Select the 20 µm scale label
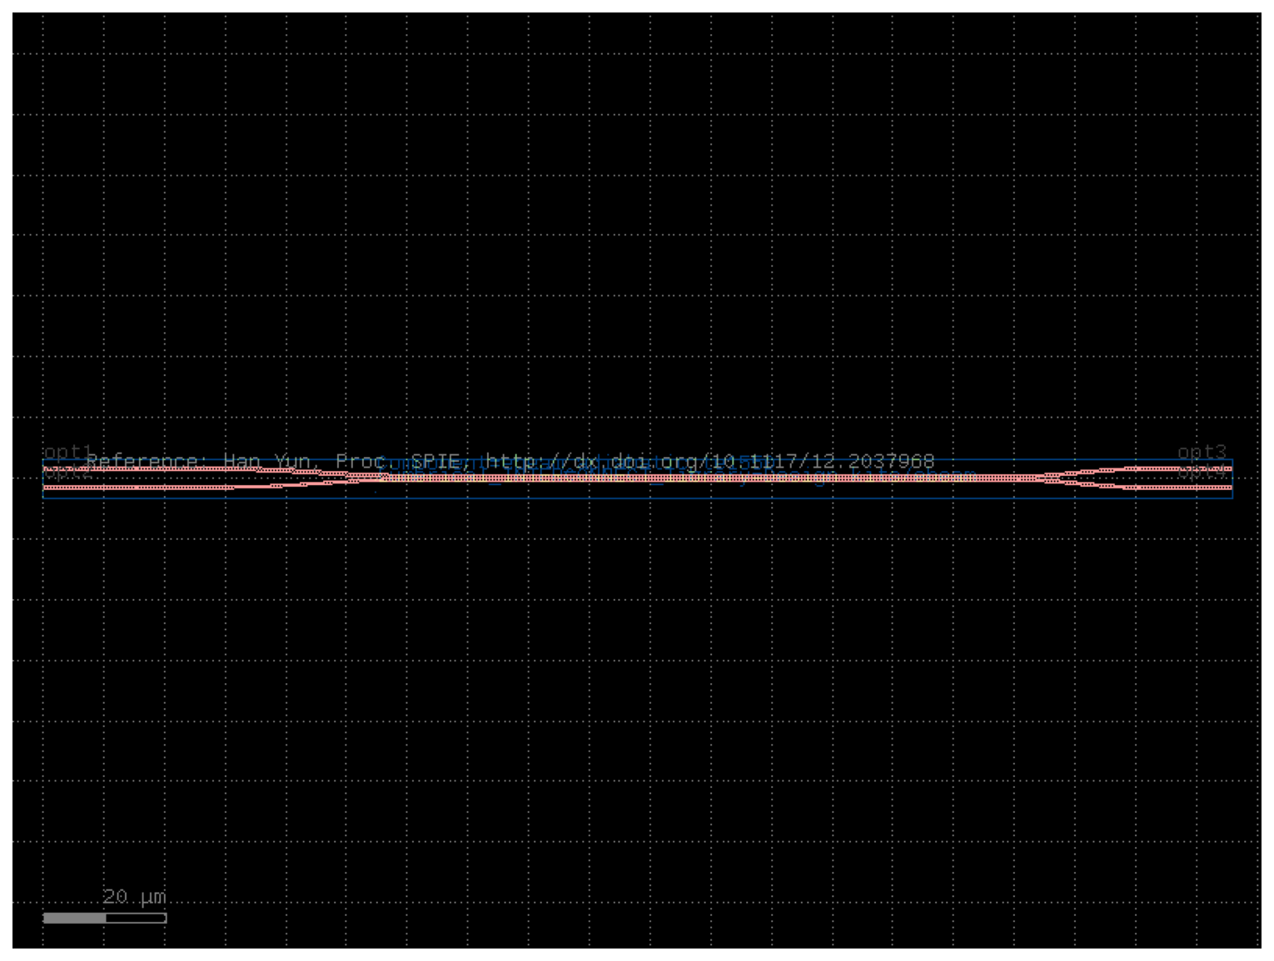The height and width of the screenshot is (961, 1274). pyautogui.click(x=134, y=896)
